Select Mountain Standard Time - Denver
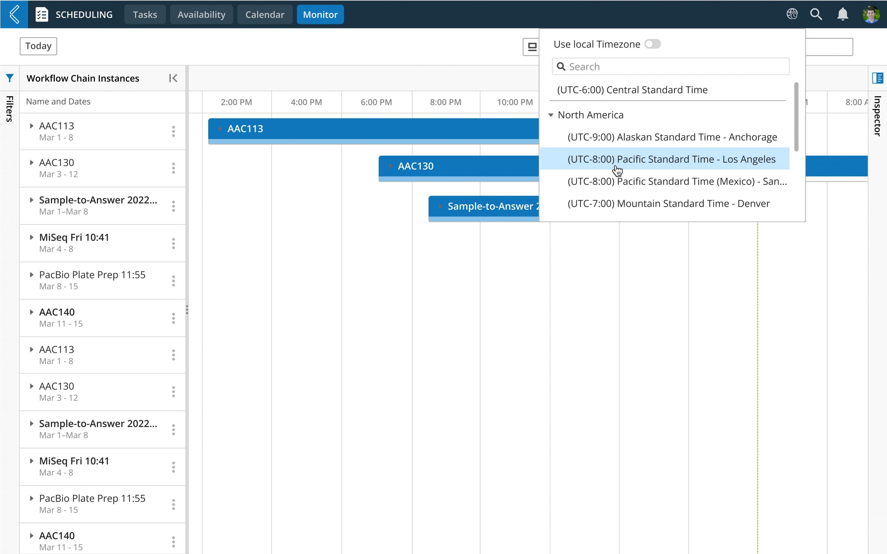 click(668, 203)
